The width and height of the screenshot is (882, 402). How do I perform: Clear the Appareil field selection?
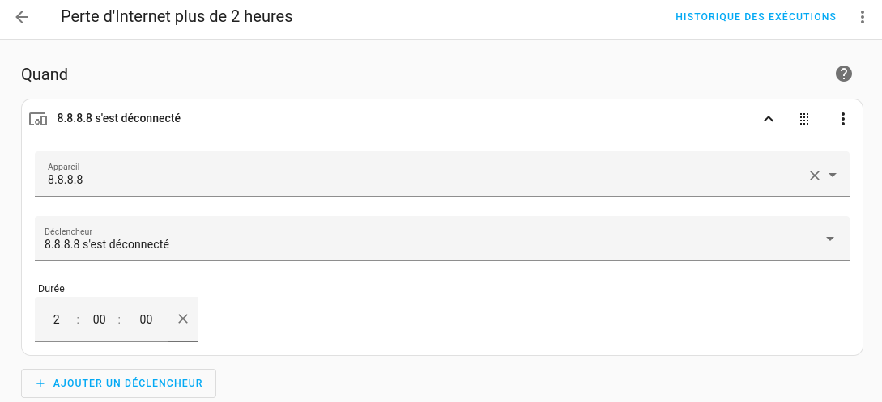[x=815, y=176]
